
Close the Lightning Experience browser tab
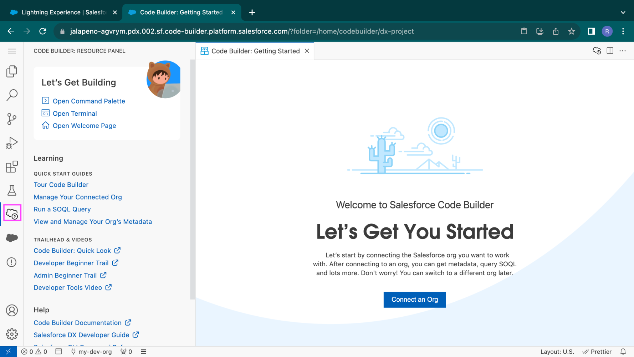tap(115, 12)
